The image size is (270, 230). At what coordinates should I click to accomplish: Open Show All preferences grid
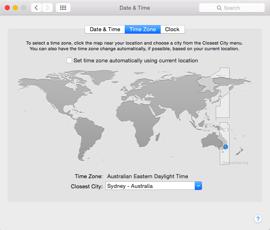click(63, 8)
